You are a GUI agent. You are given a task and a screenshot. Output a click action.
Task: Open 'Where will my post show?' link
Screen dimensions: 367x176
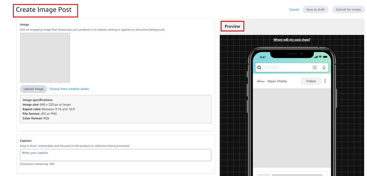(x=292, y=40)
